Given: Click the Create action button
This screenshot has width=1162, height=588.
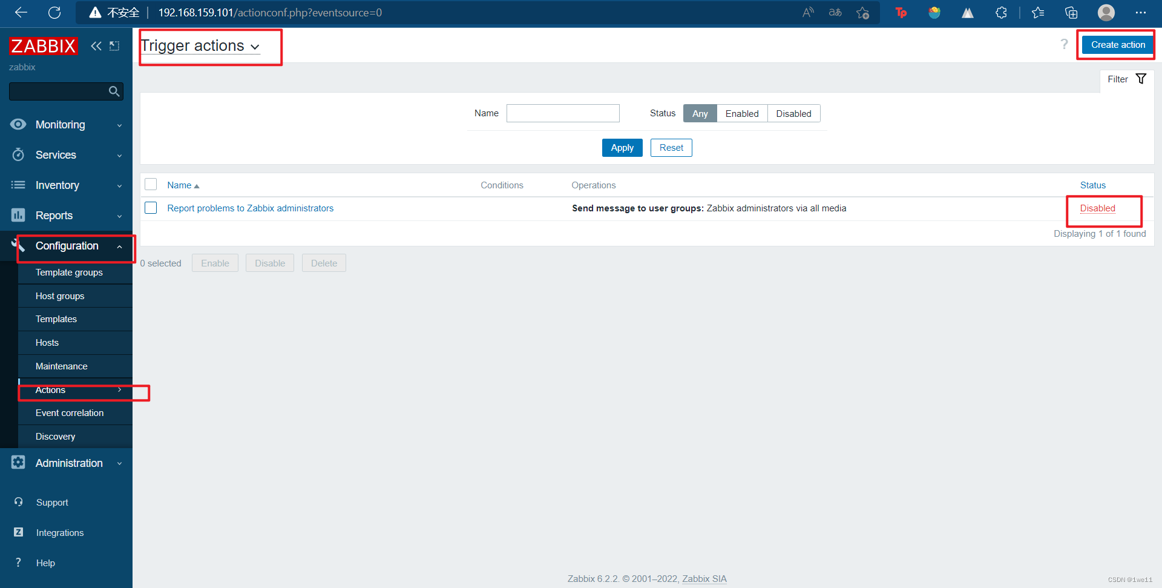Looking at the screenshot, I should [x=1117, y=45].
